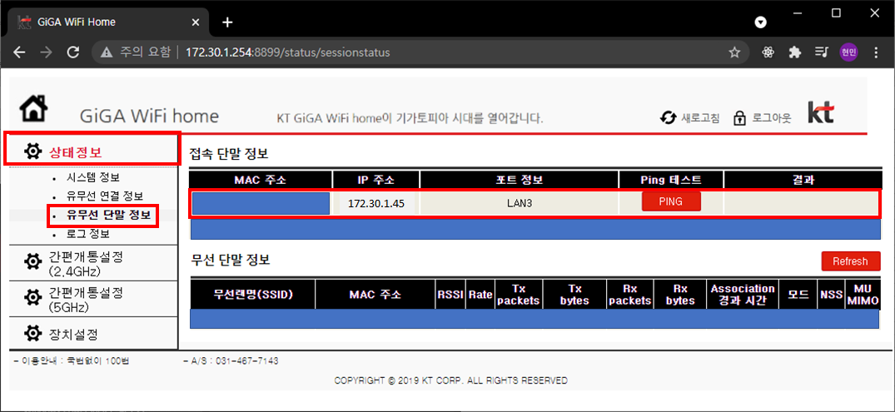Open the media control playlist icon
895x412 pixels.
click(822, 52)
